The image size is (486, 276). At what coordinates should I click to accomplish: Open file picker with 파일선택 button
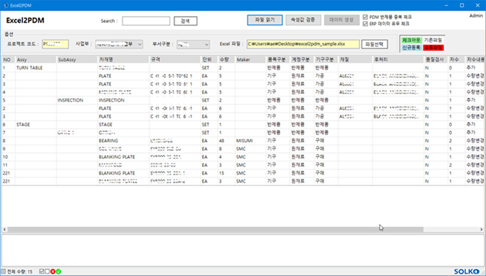coord(376,44)
